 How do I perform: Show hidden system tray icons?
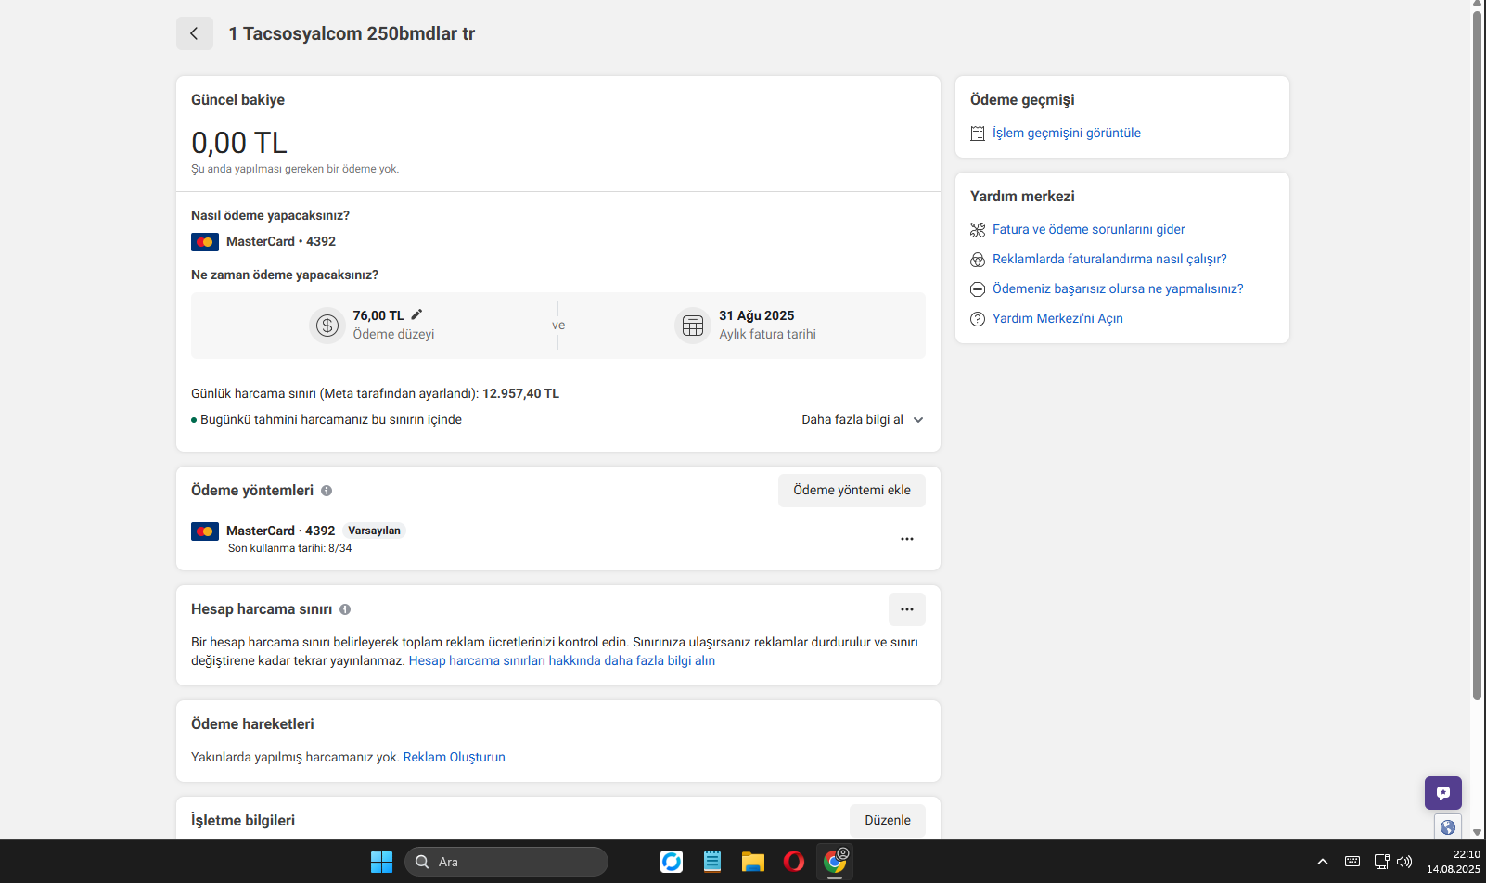click(1323, 862)
